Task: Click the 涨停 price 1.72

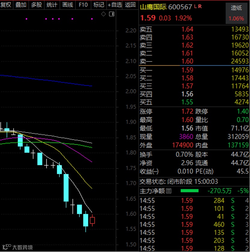Action: [187, 111]
